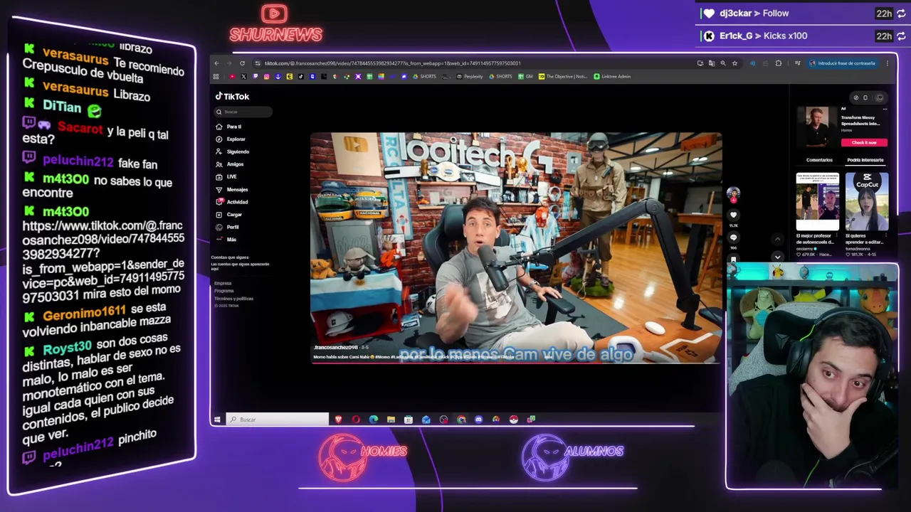Open Actividad notifications in TikTok
Image resolution: width=911 pixels, height=512 pixels.
pos(232,202)
